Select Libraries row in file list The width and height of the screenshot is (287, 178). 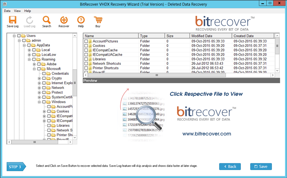[179, 59]
